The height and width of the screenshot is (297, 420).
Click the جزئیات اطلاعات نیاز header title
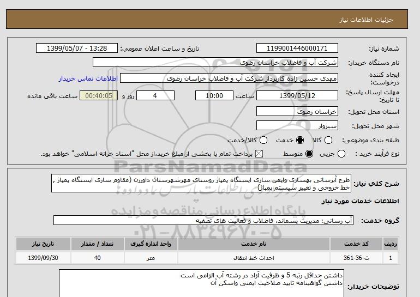point(366,20)
